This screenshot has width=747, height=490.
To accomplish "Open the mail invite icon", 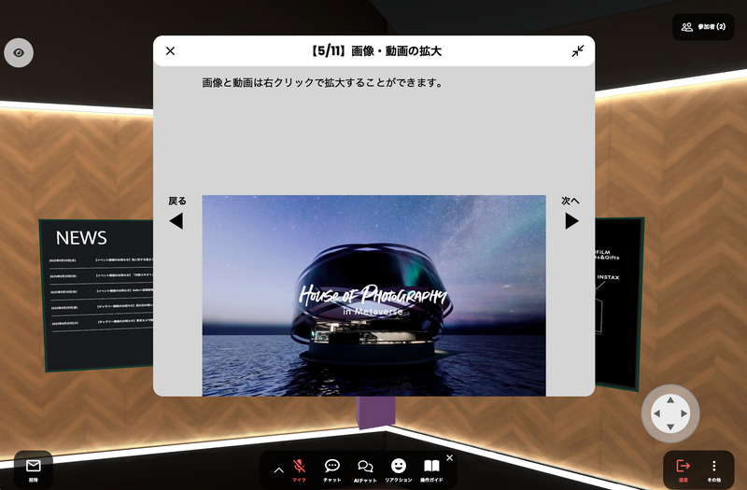I will (34, 469).
